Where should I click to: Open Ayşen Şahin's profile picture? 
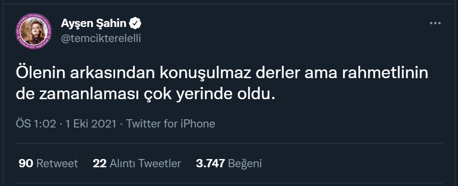point(35,30)
